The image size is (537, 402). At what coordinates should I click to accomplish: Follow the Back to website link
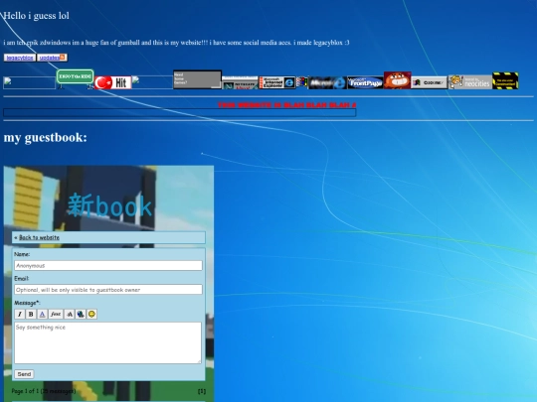tap(39, 237)
